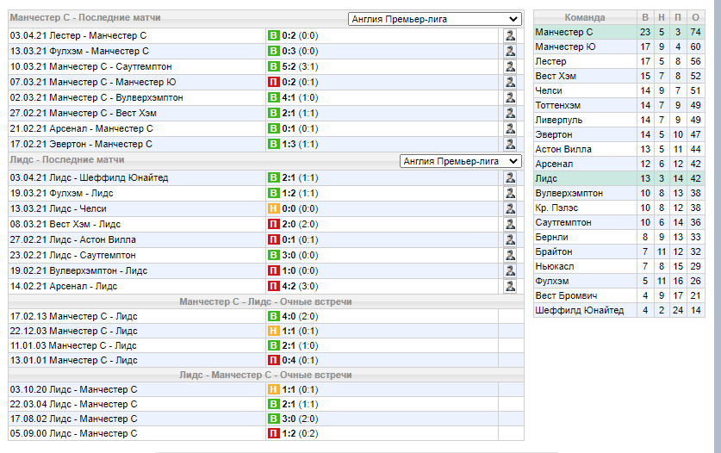The width and height of the screenshot is (721, 453).
Task: Click green В badge for 17.02.13 Манчестер С - Лидс
Action: 274,316
